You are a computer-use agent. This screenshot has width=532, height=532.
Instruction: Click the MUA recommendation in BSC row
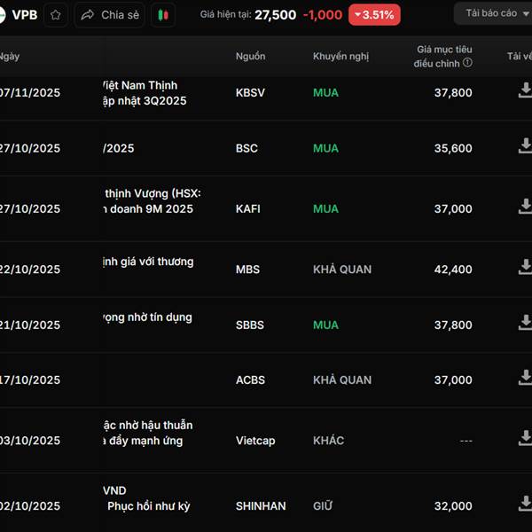coord(325,148)
